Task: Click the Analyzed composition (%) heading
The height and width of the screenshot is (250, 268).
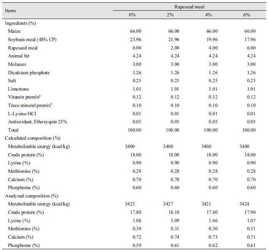Action: tap(32, 196)
